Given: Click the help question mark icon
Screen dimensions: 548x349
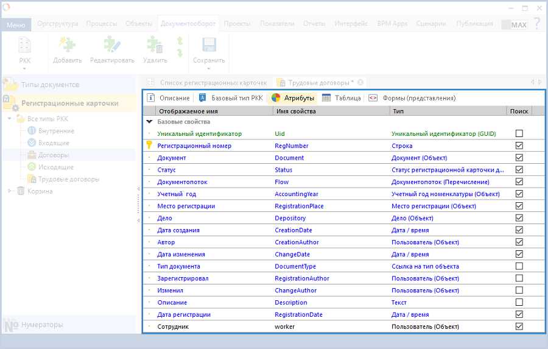Looking at the screenshot, I should [x=536, y=24].
